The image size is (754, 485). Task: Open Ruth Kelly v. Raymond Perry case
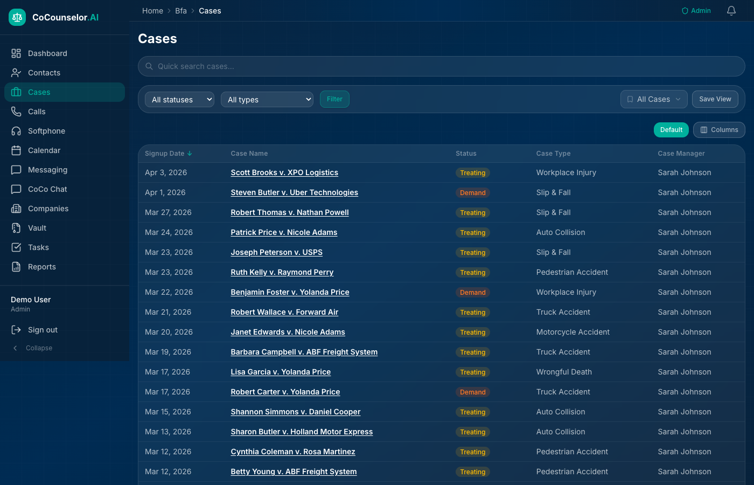282,272
